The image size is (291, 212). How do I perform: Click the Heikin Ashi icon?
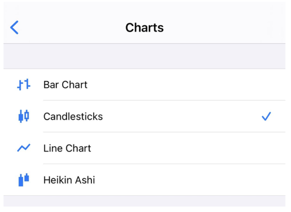point(24,180)
